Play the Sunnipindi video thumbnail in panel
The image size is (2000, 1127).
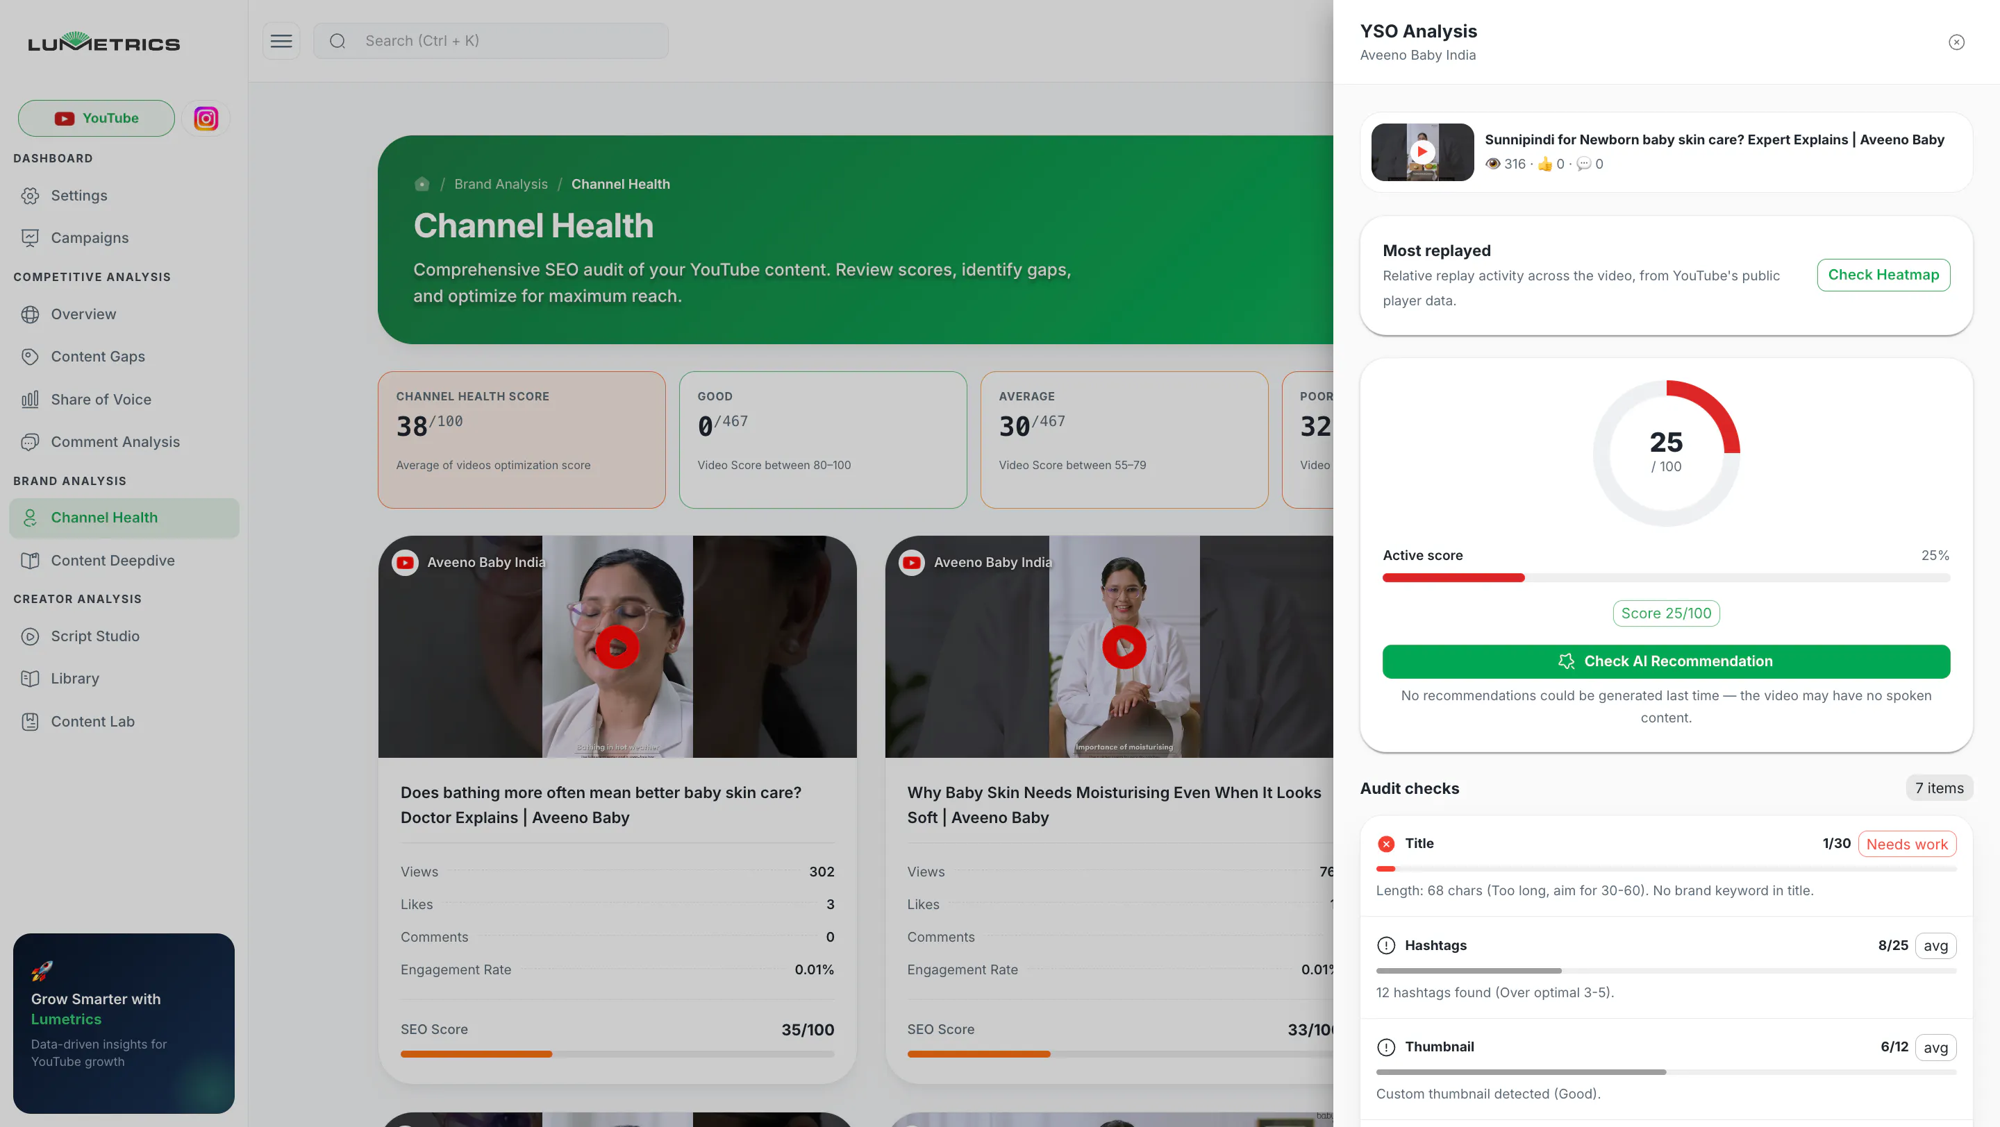(x=1422, y=152)
